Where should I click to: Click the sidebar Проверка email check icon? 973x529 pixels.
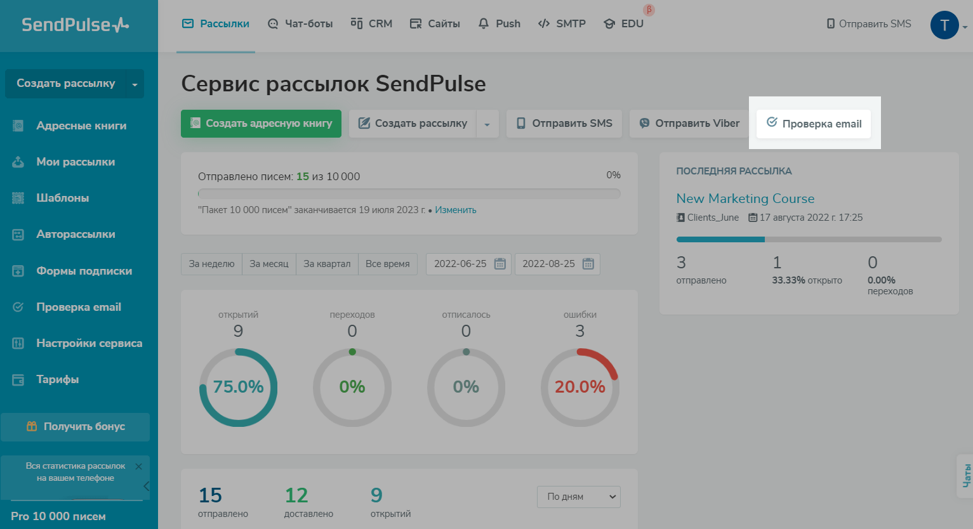coord(18,307)
